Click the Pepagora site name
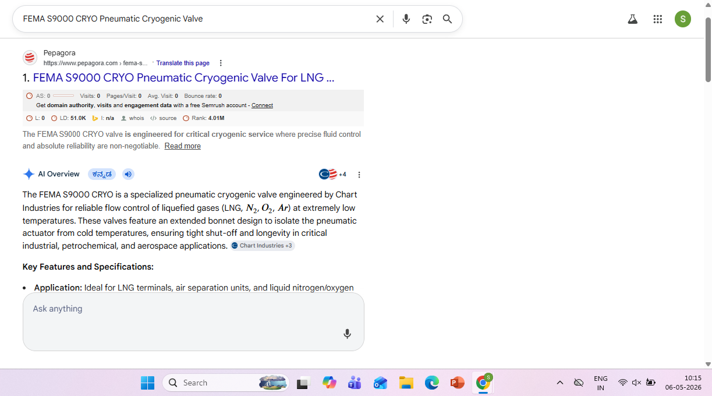Image resolution: width=712 pixels, height=396 pixels. [59, 53]
